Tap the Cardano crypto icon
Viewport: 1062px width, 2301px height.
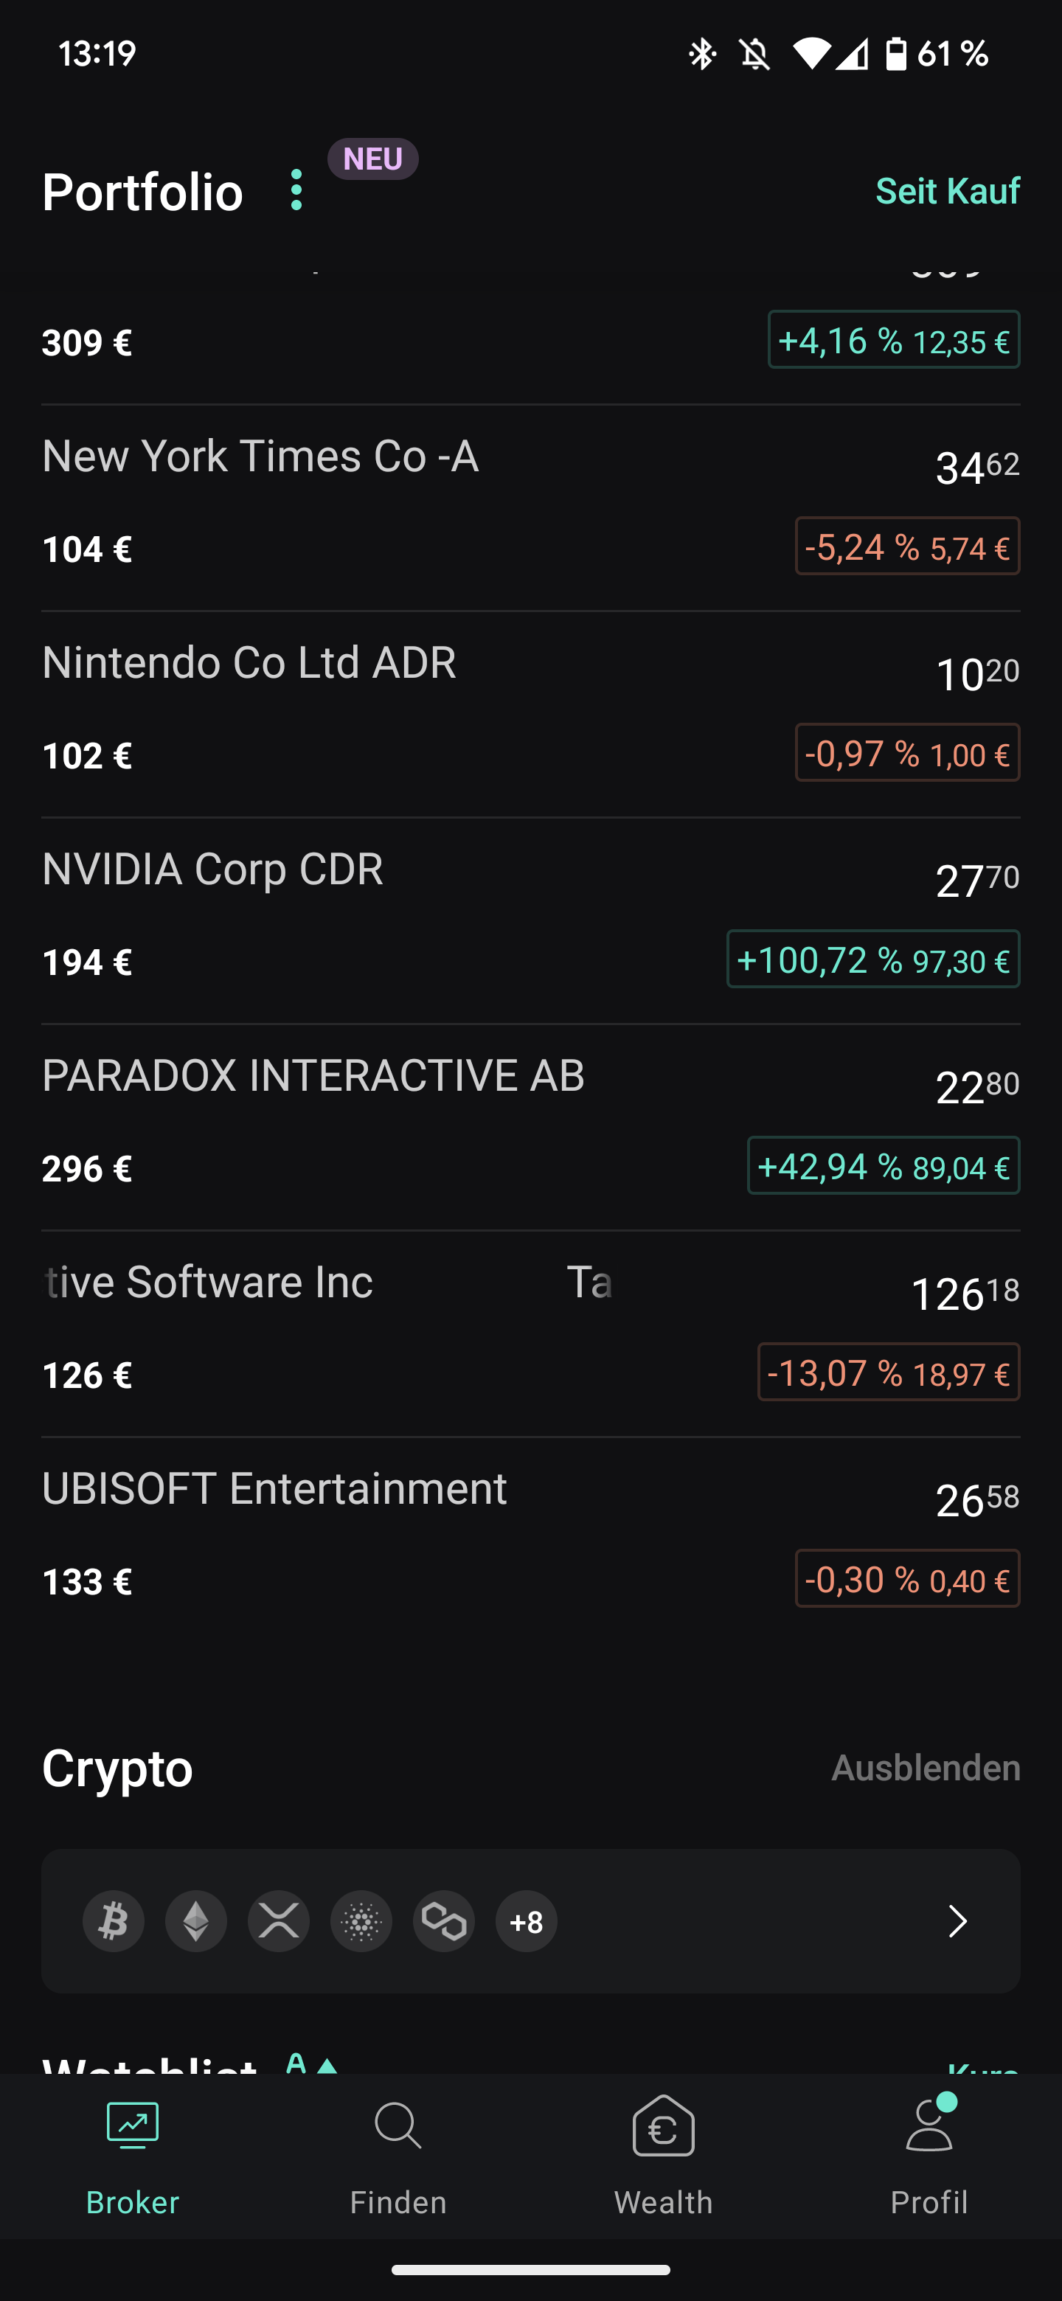point(361,1920)
